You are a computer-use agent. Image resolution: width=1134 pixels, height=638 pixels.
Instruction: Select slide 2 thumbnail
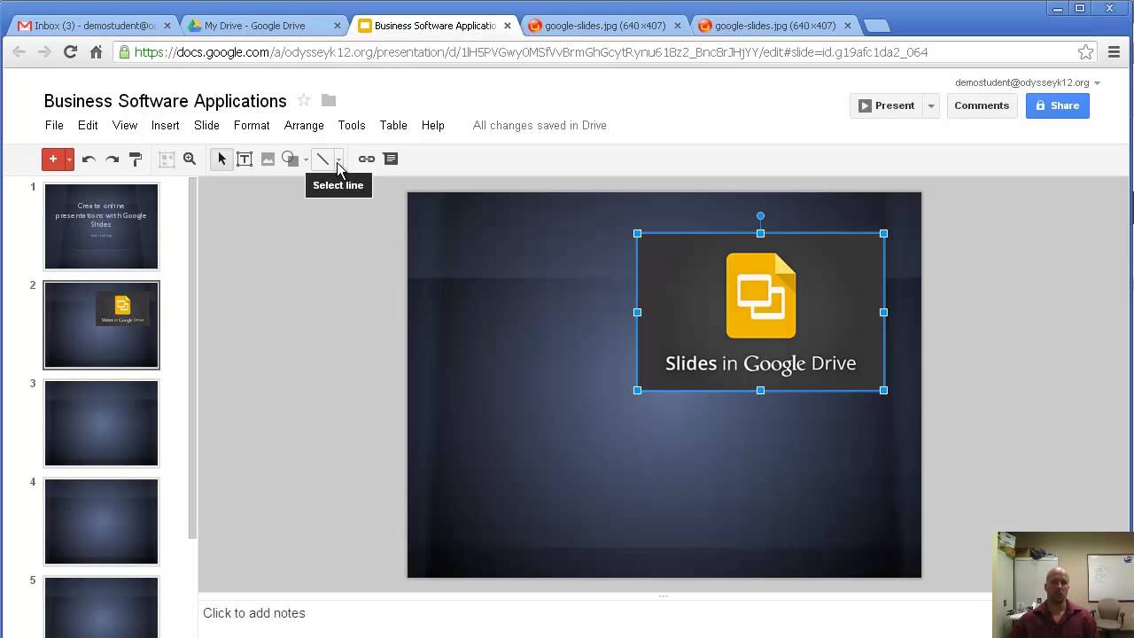pyautogui.click(x=102, y=325)
